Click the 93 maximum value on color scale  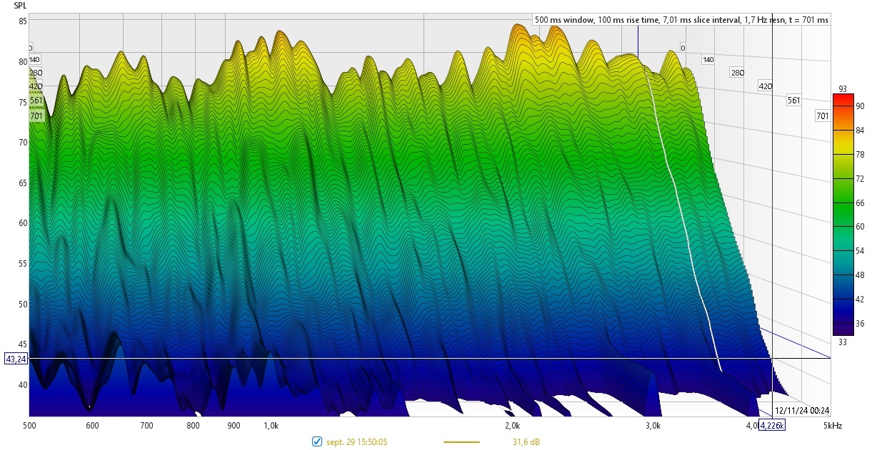point(843,88)
